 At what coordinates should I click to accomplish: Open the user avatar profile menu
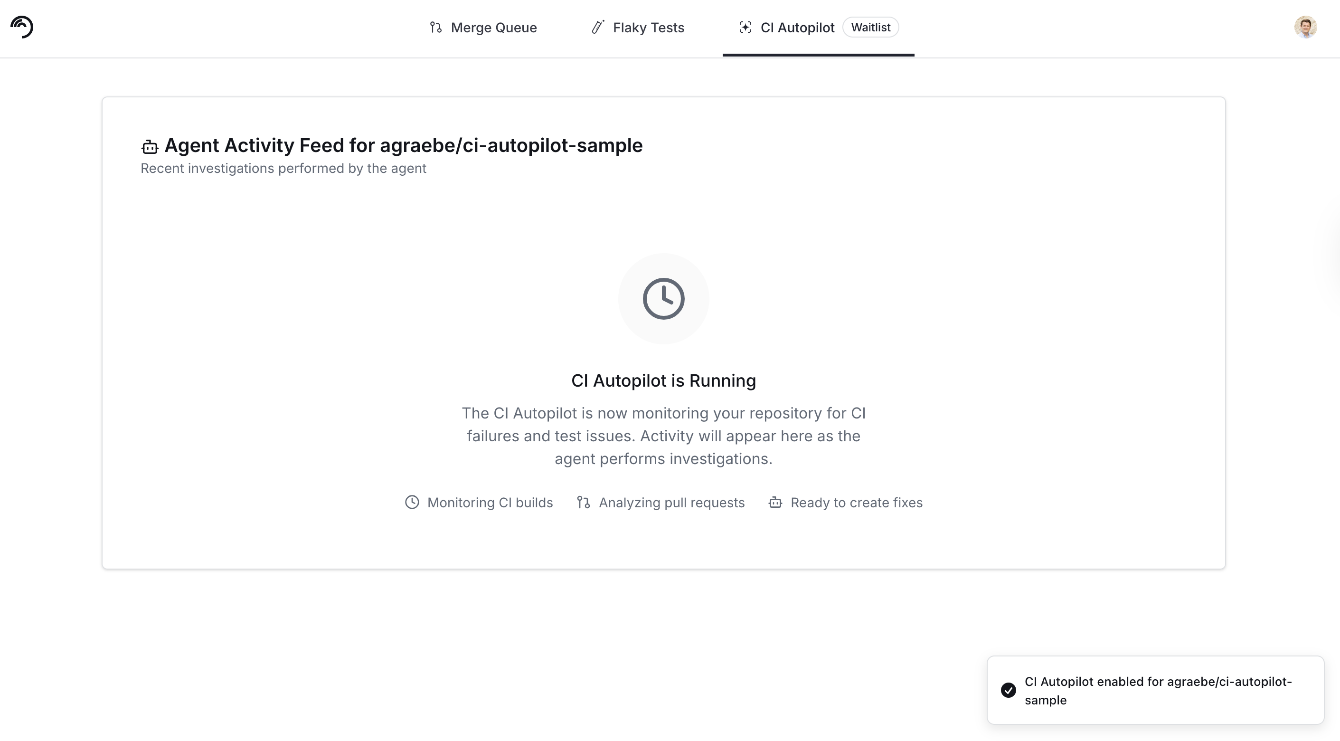click(1305, 27)
